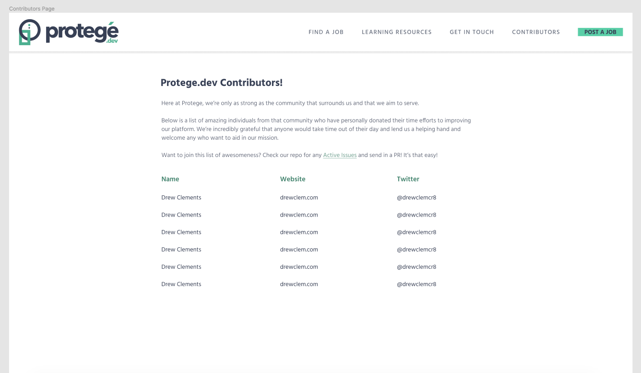
Task: Click the Website column header
Action: point(293,179)
